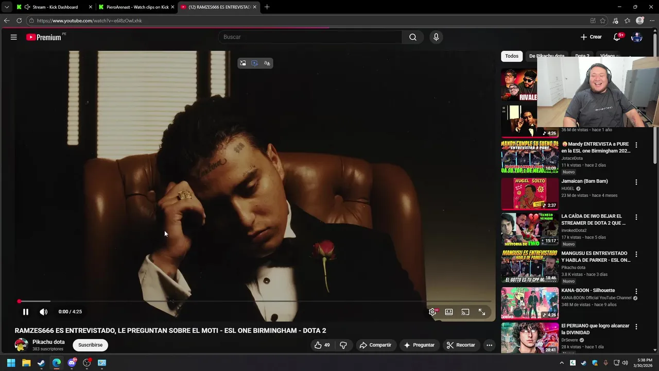Open Jamaican (Bam Bam) video thumbnail
The height and width of the screenshot is (371, 659).
tap(530, 194)
